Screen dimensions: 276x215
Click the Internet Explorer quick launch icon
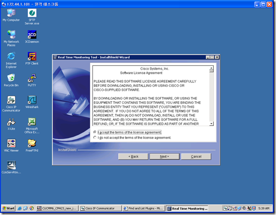20,209
